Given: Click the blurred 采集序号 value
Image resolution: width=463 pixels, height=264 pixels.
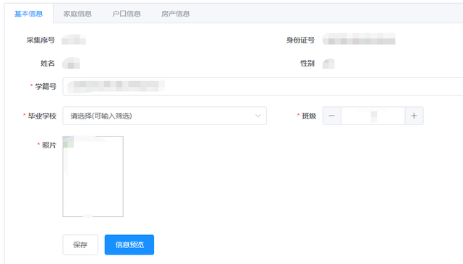Looking at the screenshot, I should point(74,40).
